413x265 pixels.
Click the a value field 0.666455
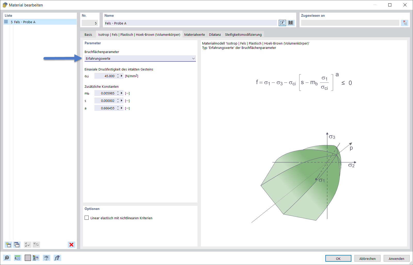pos(105,108)
